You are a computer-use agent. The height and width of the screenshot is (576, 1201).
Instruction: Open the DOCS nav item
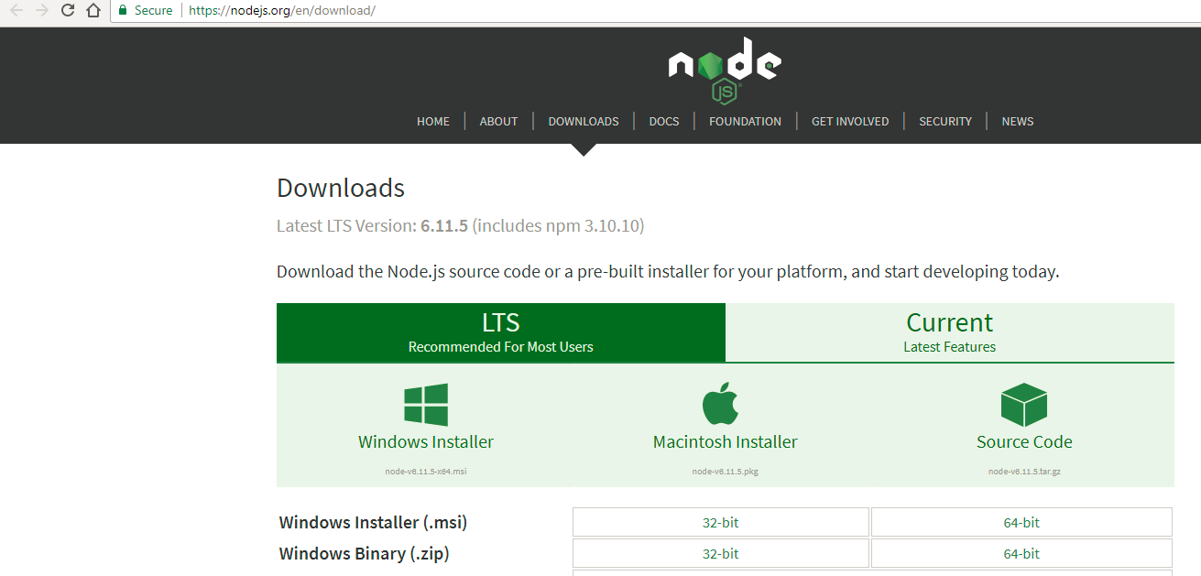click(664, 121)
